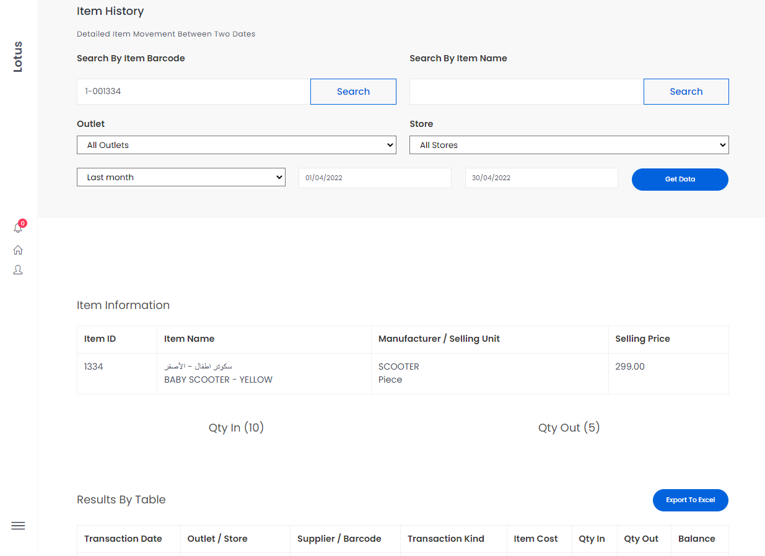Screen dimensions: 765x556
Task: Click the Get Data button
Action: [680, 180]
